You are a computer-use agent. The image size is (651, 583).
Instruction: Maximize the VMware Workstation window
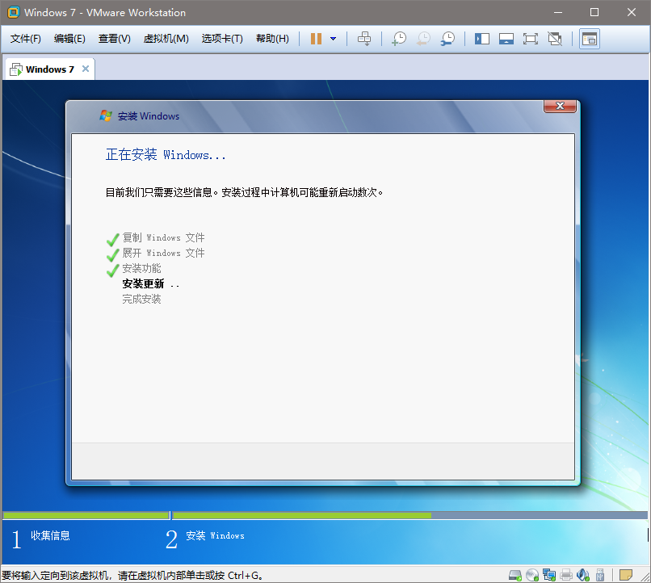(594, 12)
